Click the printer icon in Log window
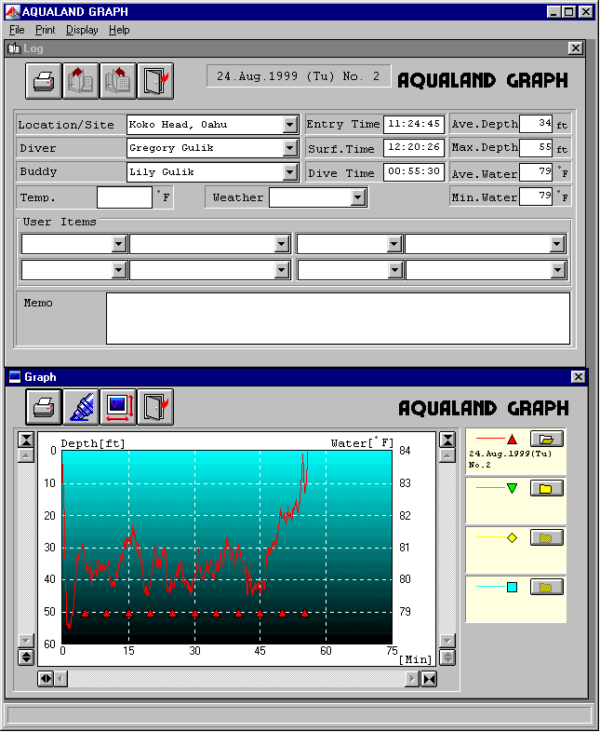This screenshot has width=600, height=732. [44, 81]
